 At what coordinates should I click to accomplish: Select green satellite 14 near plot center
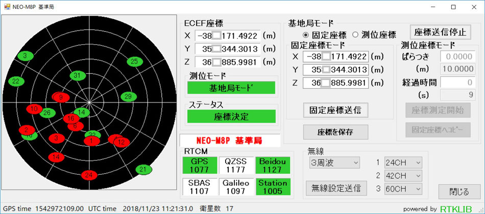[82, 113]
